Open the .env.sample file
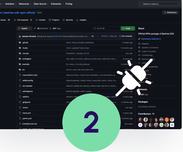This screenshot has width=183, height=152. point(27,86)
